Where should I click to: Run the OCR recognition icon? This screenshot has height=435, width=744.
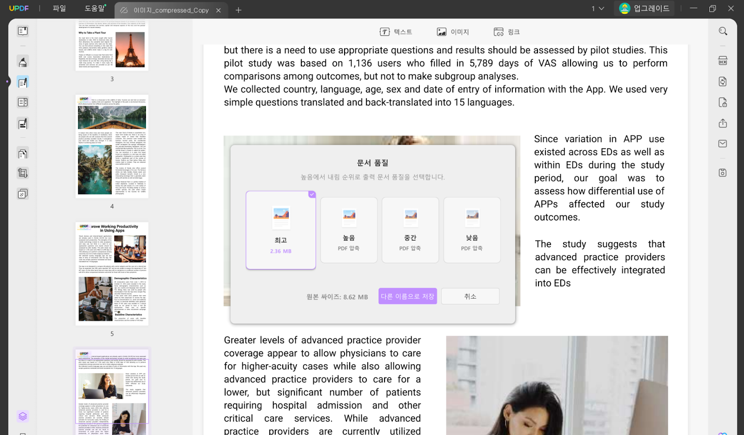[x=723, y=61]
